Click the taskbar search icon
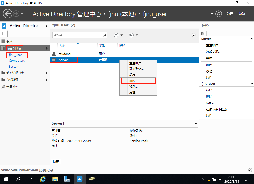Image resolution: width=254 pixels, height=184 pixels. tap(18, 179)
